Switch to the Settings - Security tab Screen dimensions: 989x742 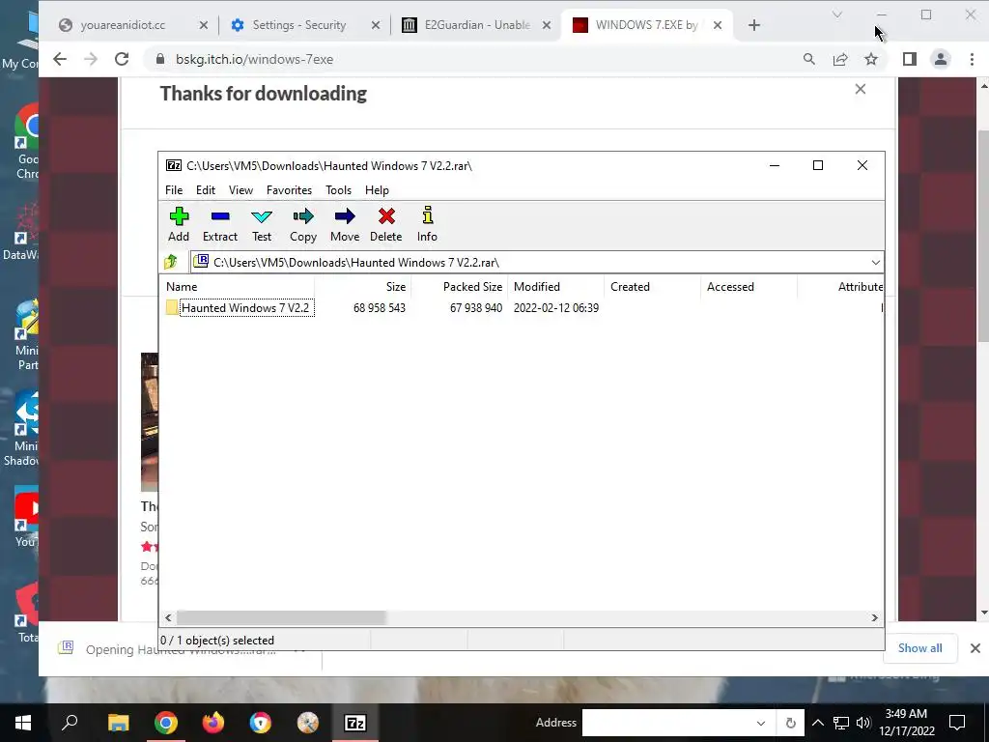[x=299, y=25]
